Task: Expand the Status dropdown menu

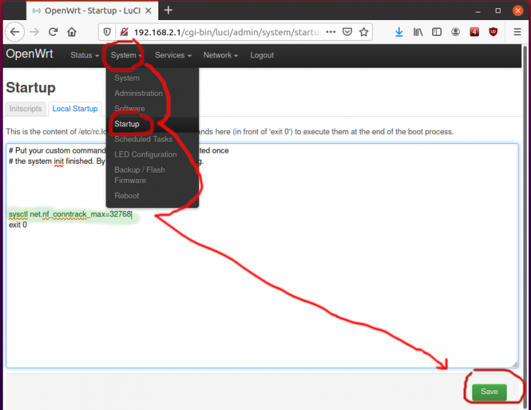Action: 84,55
